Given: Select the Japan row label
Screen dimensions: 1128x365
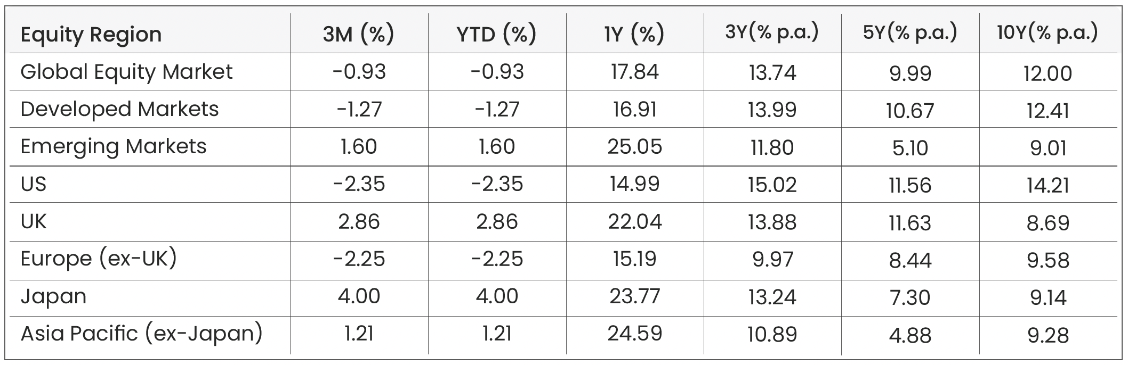Looking at the screenshot, I should point(53,296).
